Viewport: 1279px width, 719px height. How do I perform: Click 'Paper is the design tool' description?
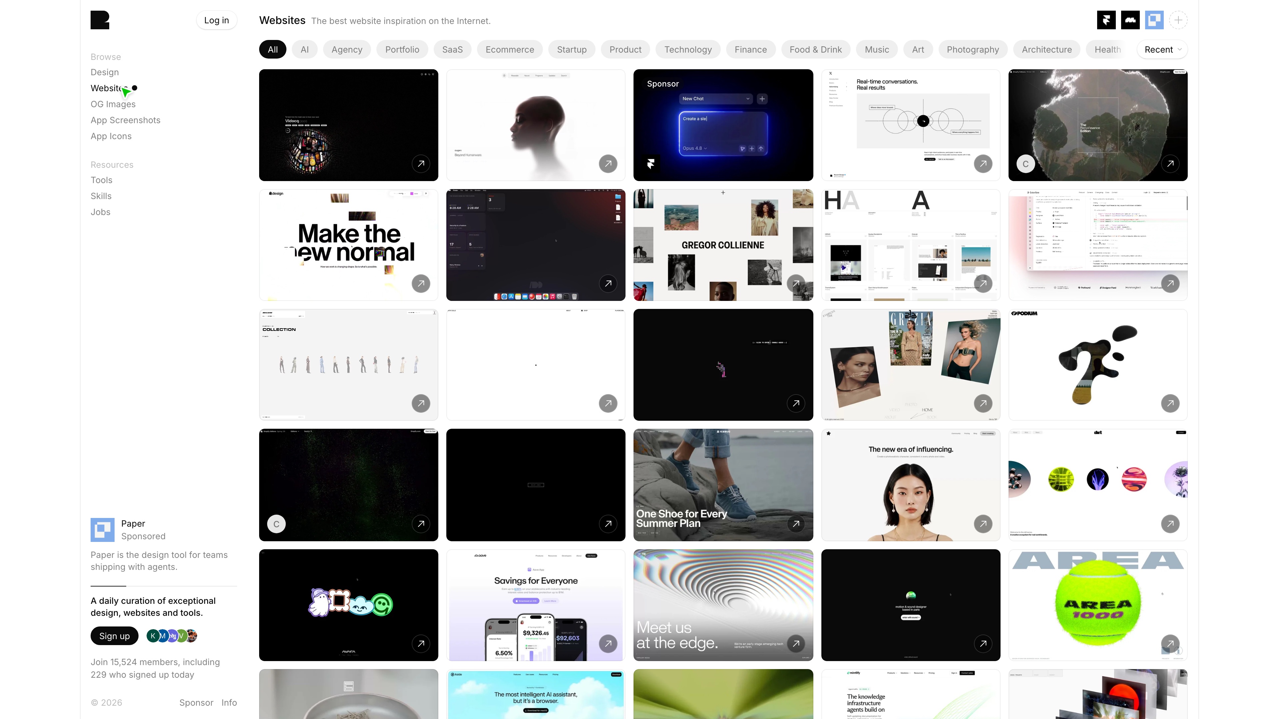(159, 561)
